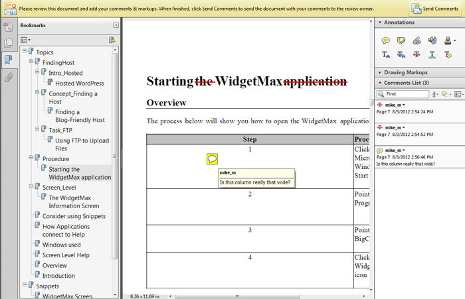This screenshot has height=299, width=465.
Task: Select the Add Note to Text tool
Action: tap(448, 54)
